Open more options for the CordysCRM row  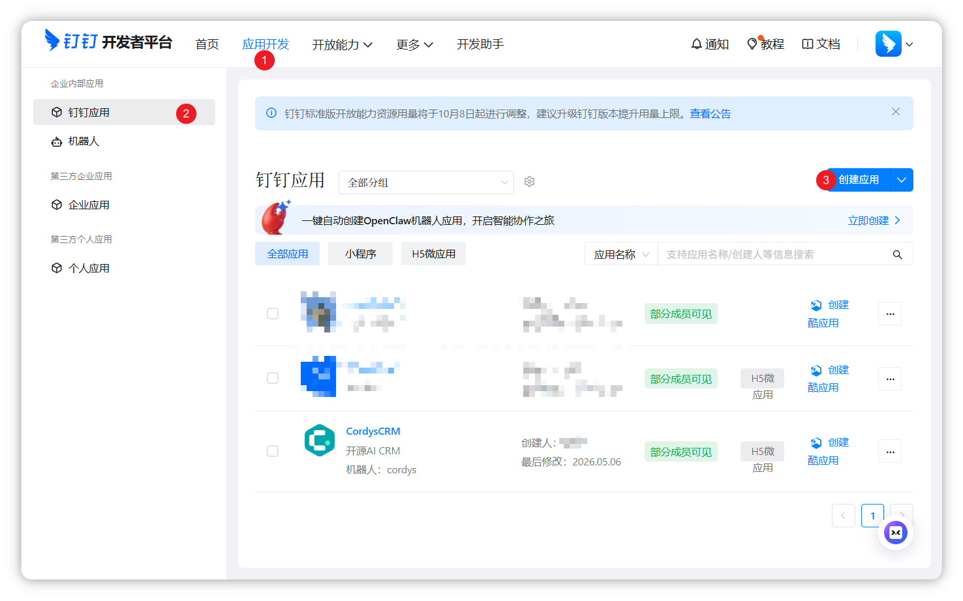(x=890, y=452)
